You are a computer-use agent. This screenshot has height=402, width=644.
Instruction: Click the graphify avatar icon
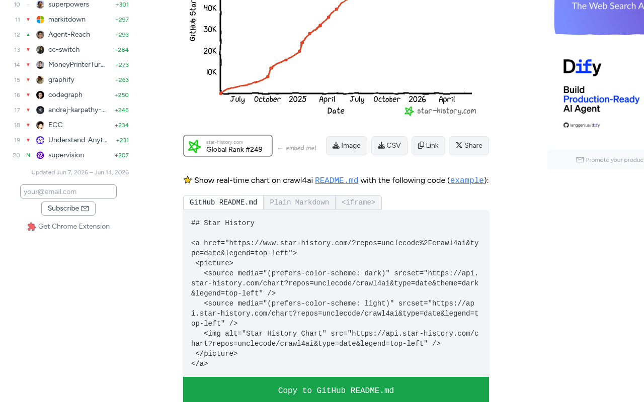click(x=40, y=80)
